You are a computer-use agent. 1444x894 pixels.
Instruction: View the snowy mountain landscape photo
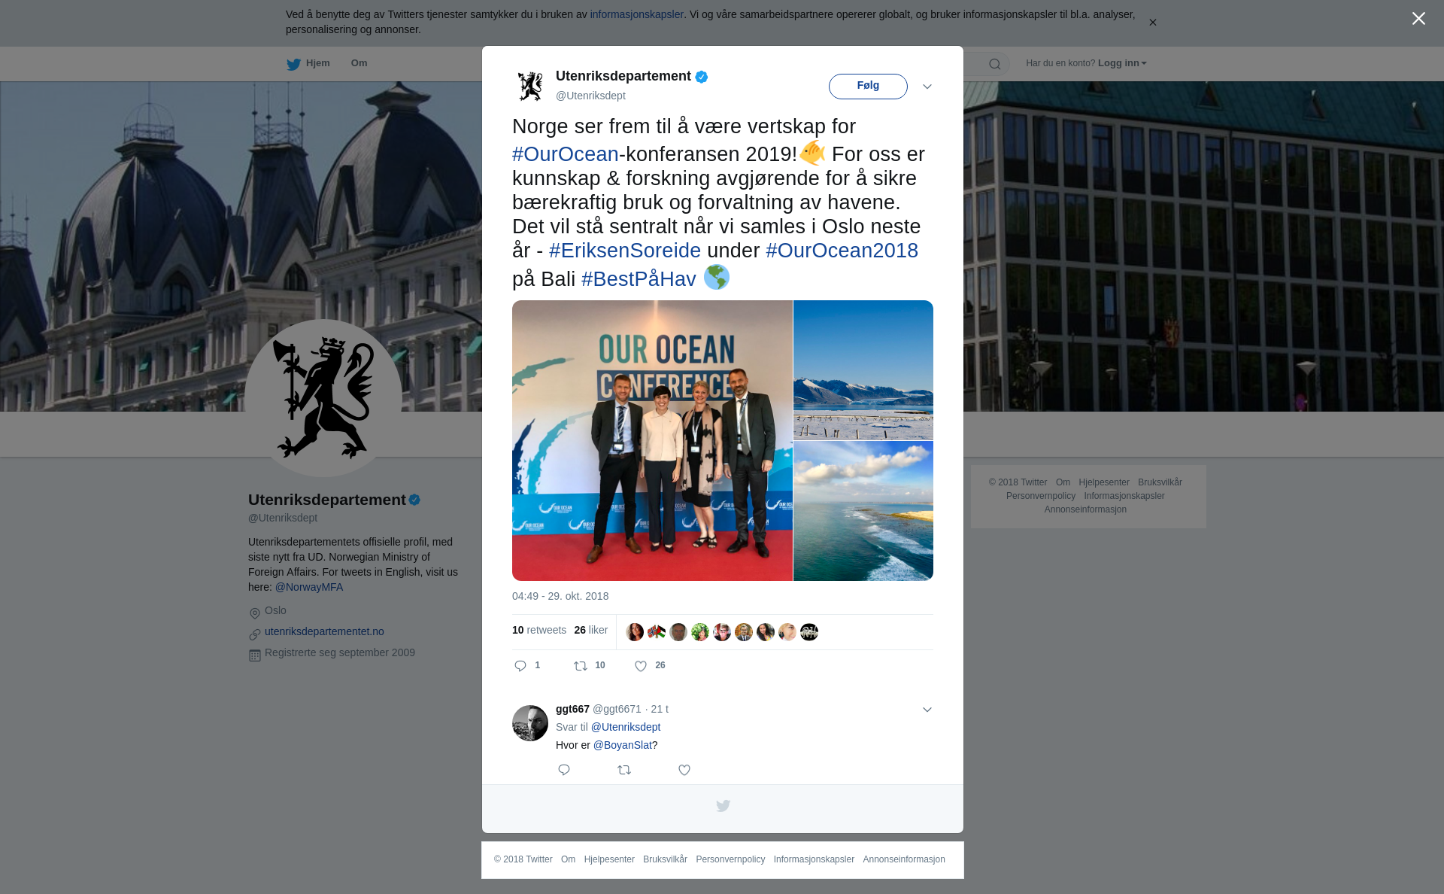point(863,369)
